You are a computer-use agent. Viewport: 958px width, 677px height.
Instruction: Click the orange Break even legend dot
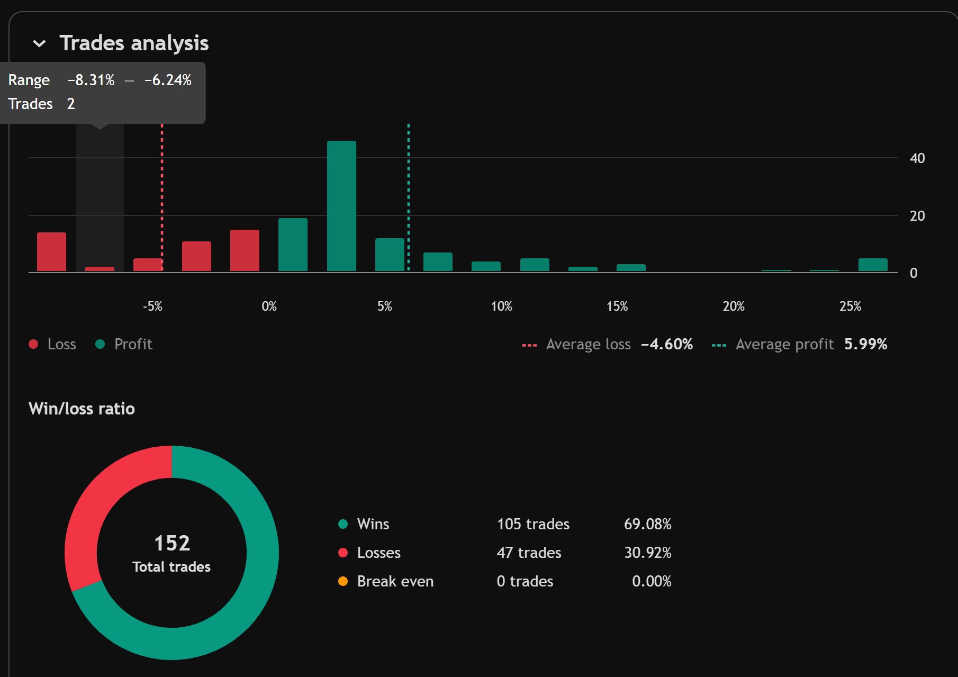click(343, 581)
